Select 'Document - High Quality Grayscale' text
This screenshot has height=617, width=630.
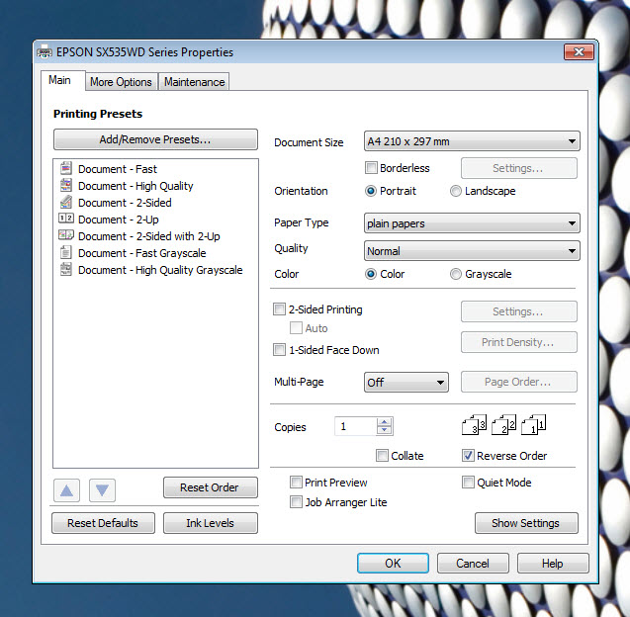[160, 270]
